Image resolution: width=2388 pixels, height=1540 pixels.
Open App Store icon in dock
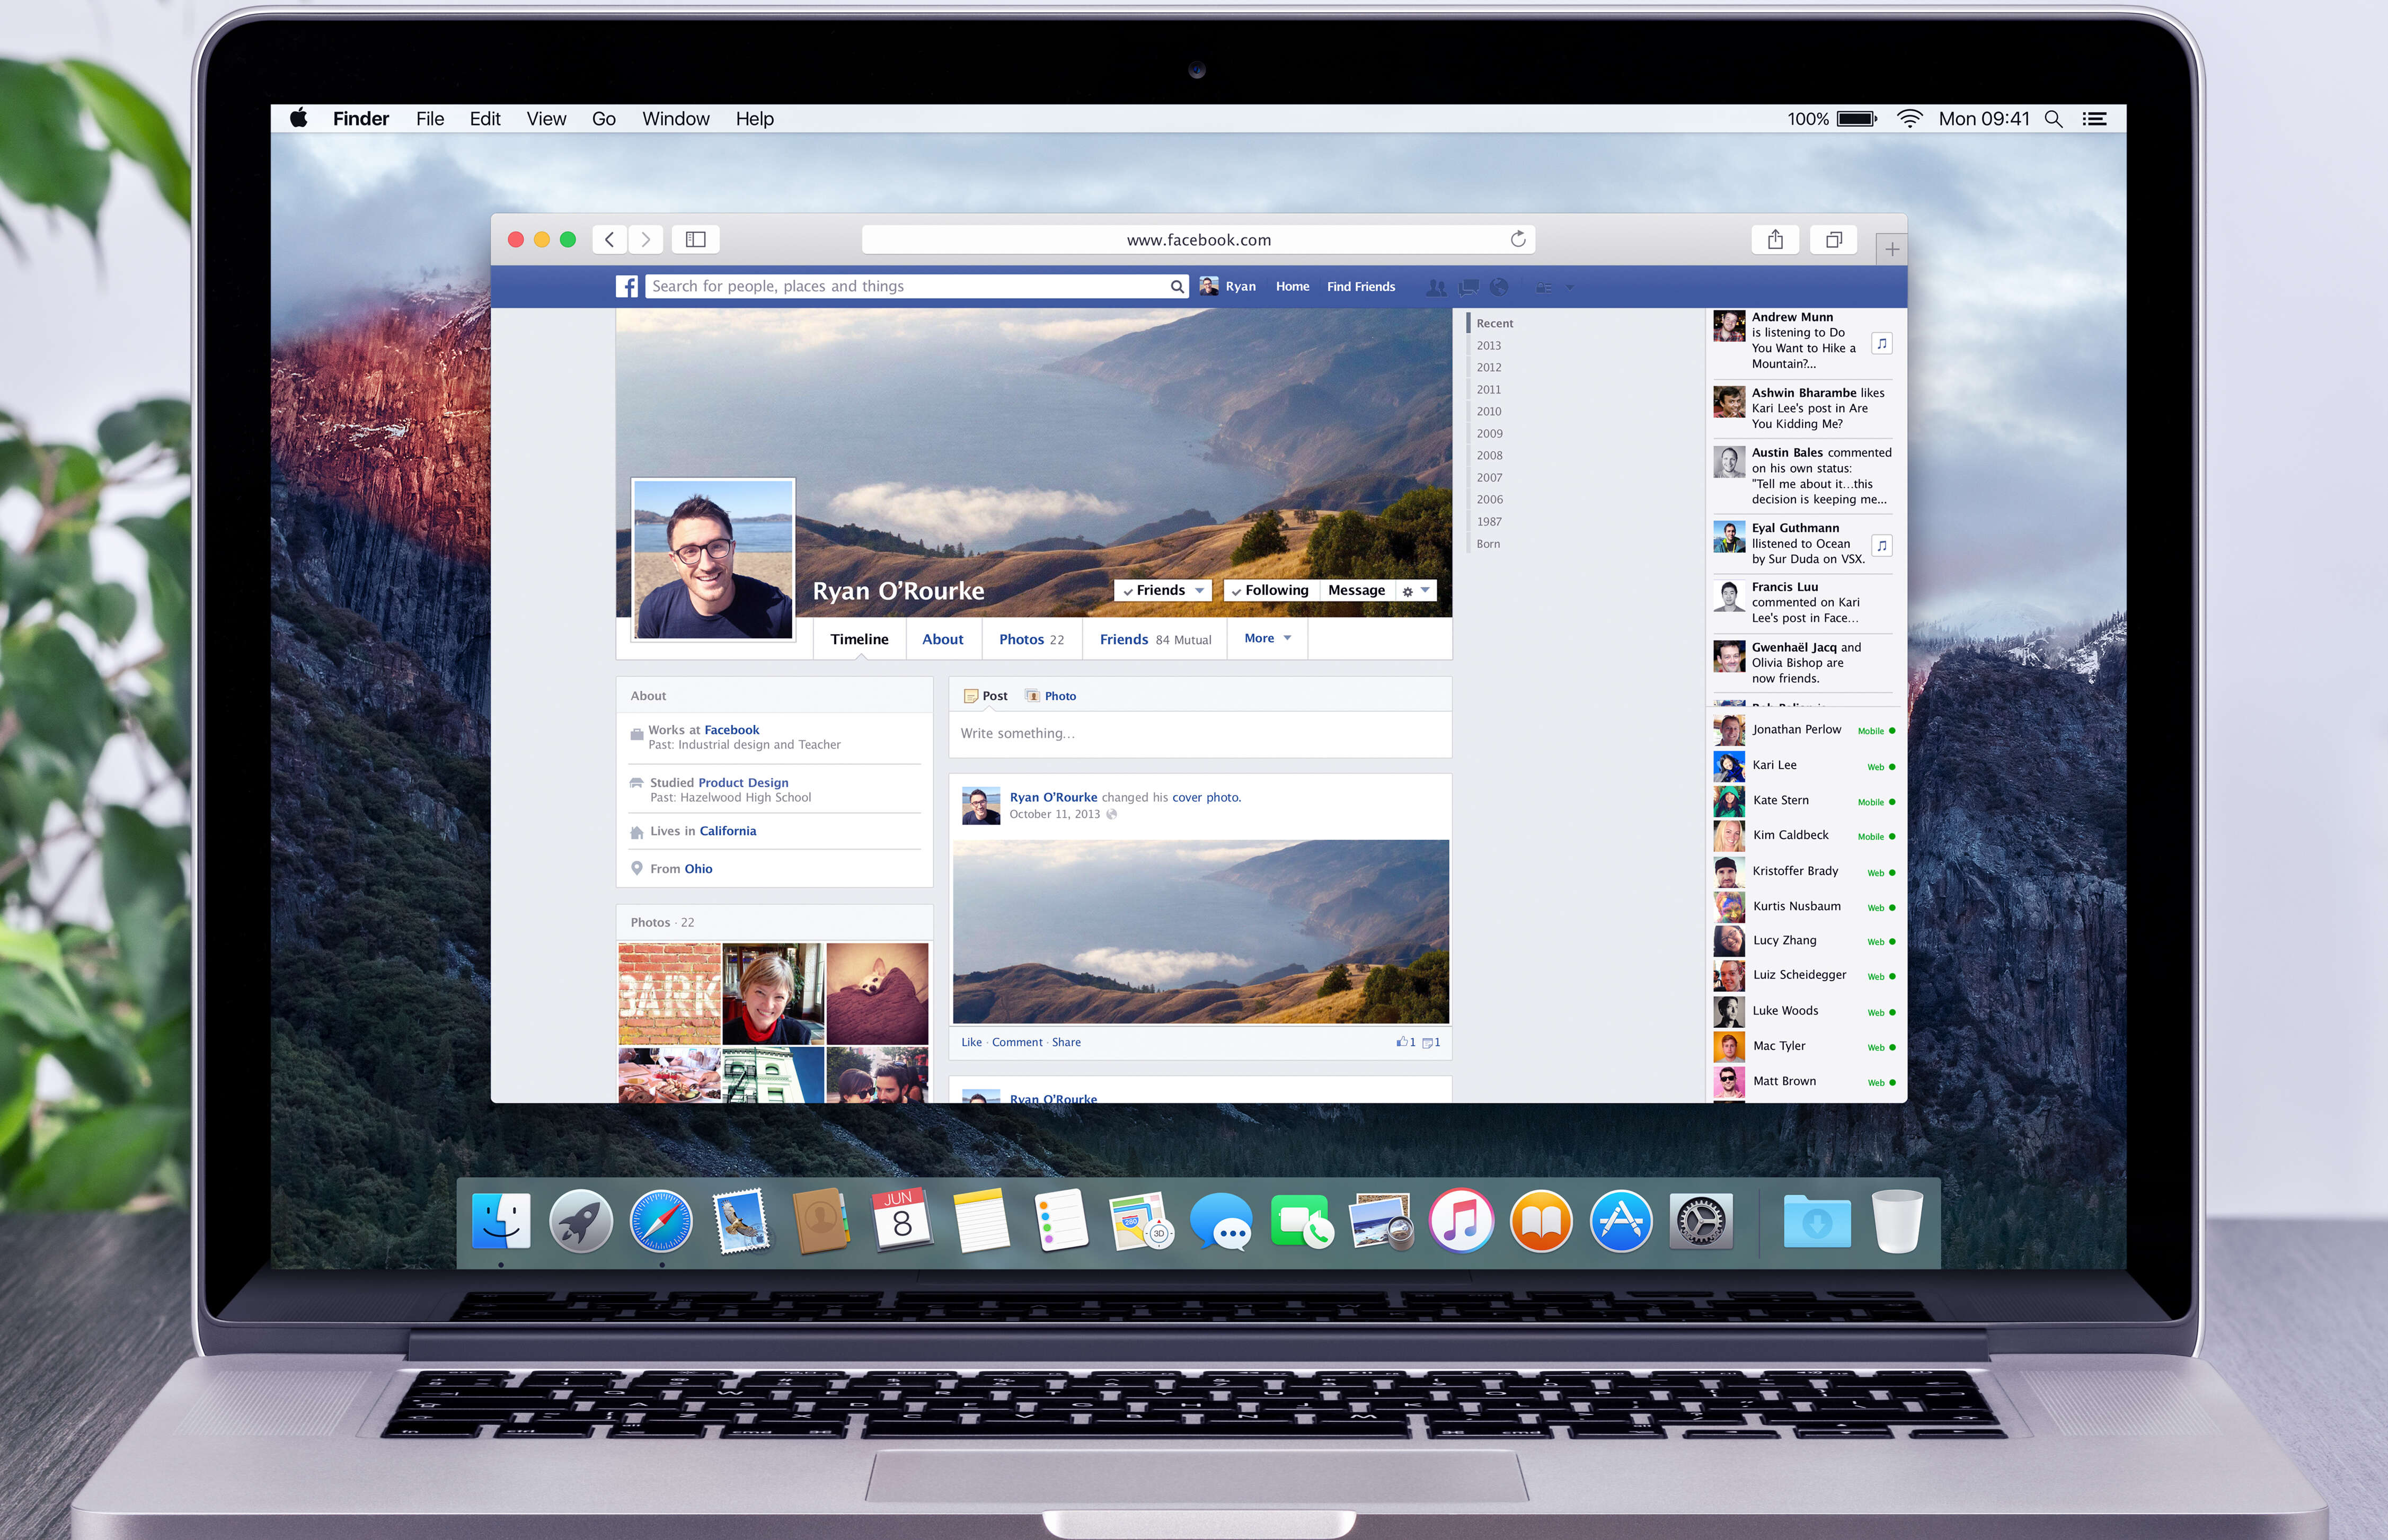click(1621, 1221)
